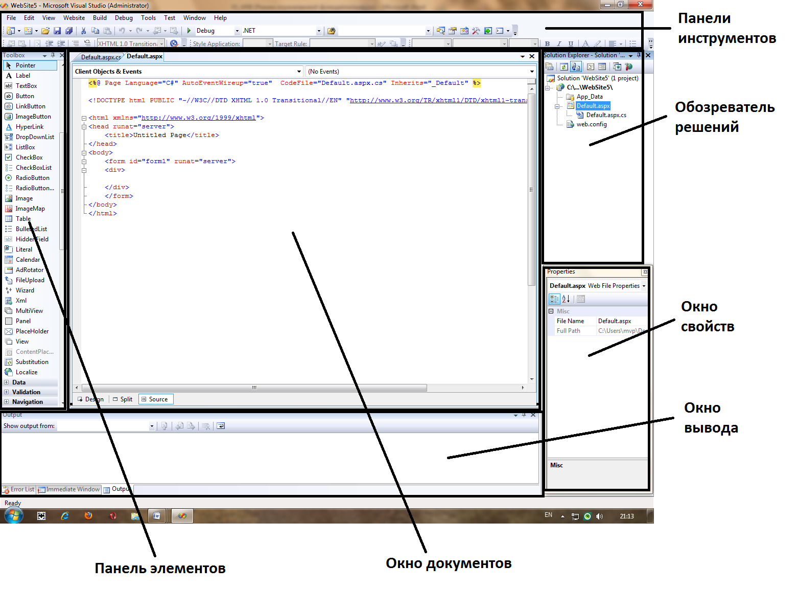Screen dimensions: 799x589
Task: Collapse the <html> outlining region in editor
Action: pos(84,118)
